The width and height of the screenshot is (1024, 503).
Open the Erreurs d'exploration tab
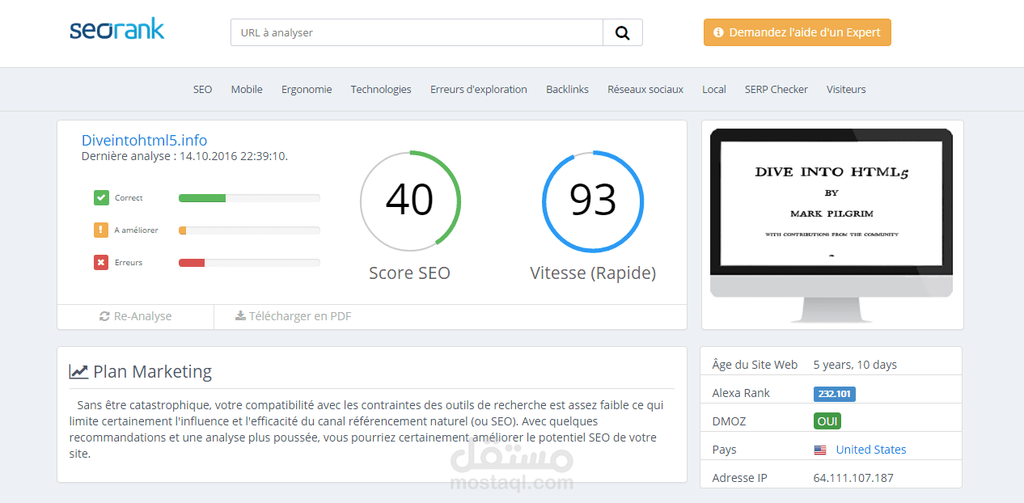pos(479,90)
